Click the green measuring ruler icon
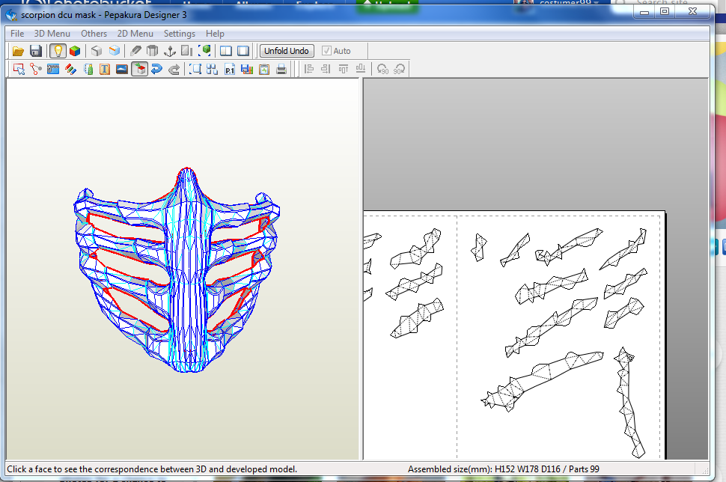The image size is (726, 482). [88, 70]
